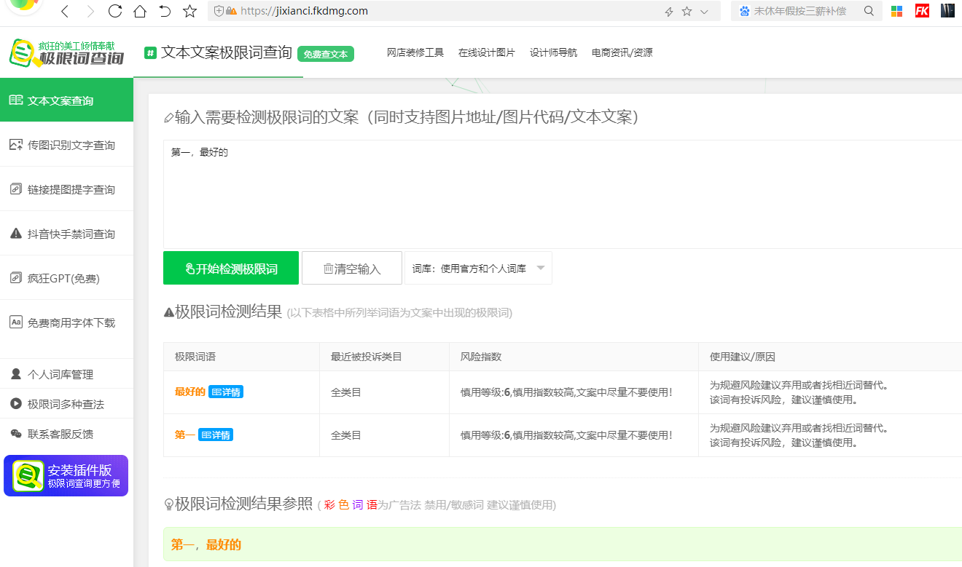Click the address bar URL field
The image size is (962, 567).
pyautogui.click(x=437, y=11)
